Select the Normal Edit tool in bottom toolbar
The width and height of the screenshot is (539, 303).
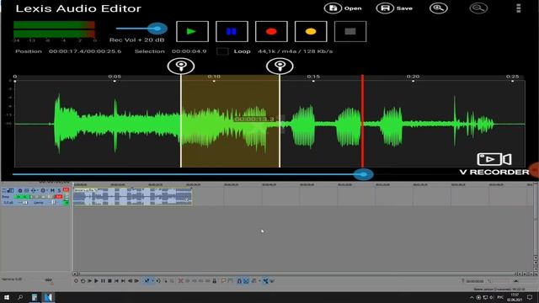pos(147,281)
